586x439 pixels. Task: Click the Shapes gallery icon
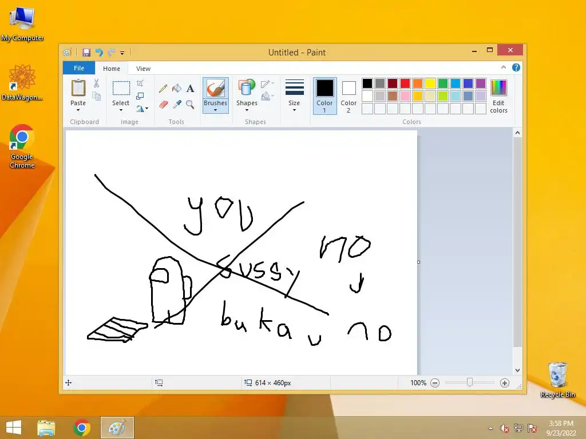tap(246, 89)
